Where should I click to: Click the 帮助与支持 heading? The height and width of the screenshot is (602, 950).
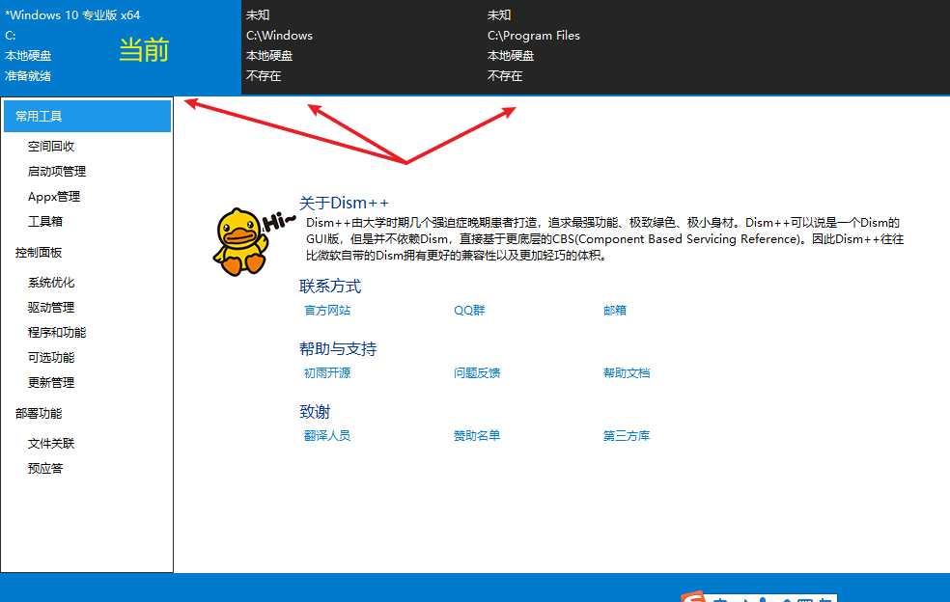coord(338,349)
